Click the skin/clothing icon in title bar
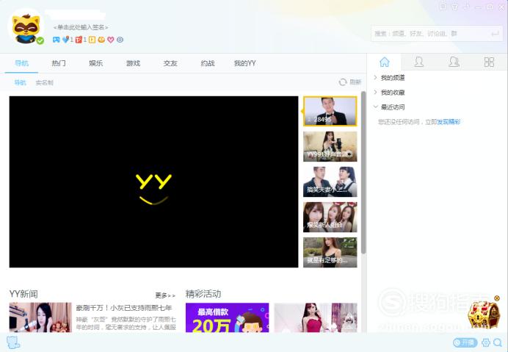The height and width of the screenshot is (352, 508). (x=455, y=7)
